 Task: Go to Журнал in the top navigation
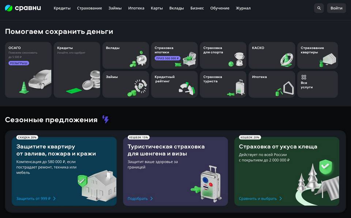click(243, 8)
